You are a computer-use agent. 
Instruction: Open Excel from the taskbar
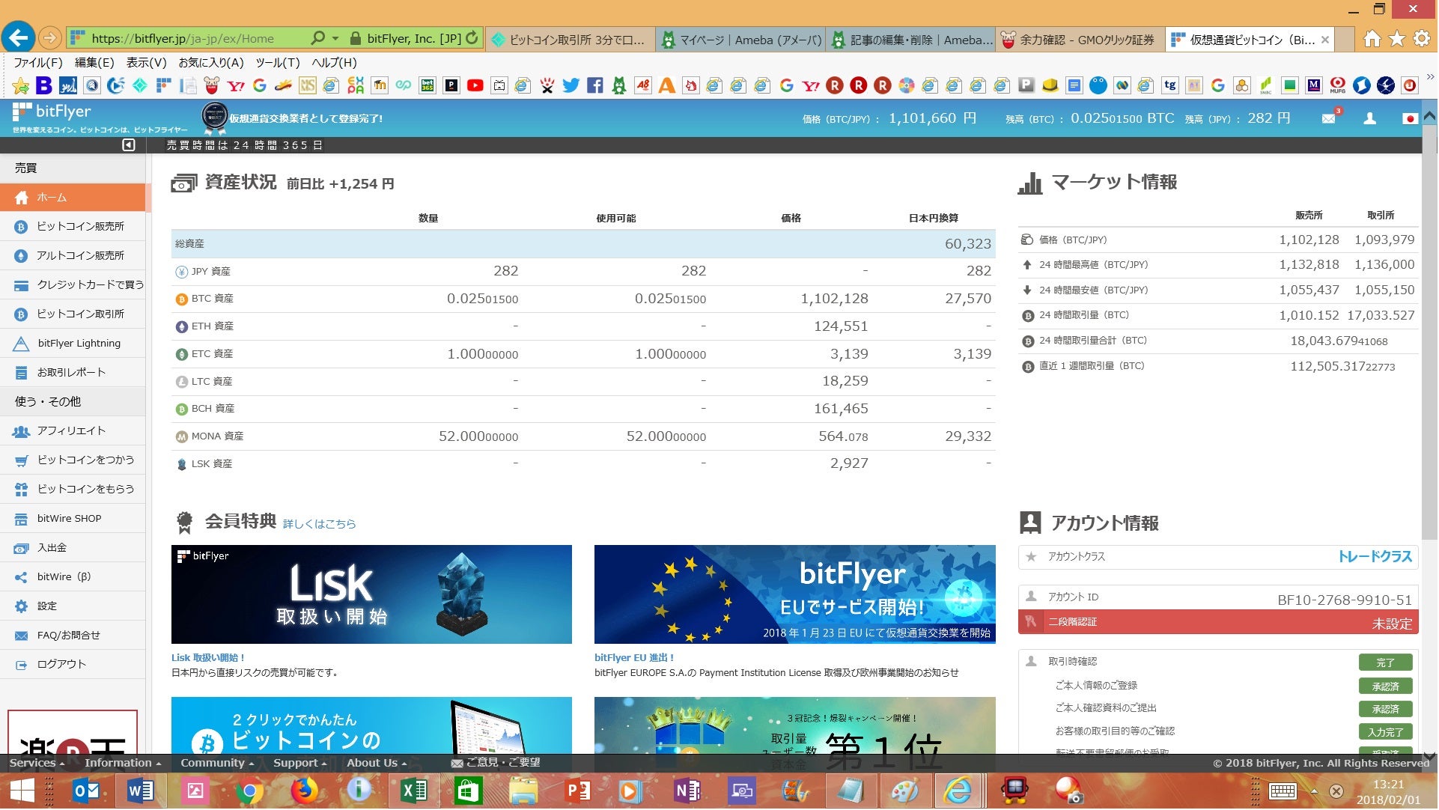[x=413, y=791]
